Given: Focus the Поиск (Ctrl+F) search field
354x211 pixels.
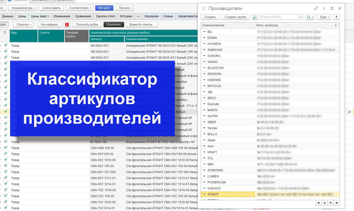Looking at the screenshot, I should pos(279,17).
